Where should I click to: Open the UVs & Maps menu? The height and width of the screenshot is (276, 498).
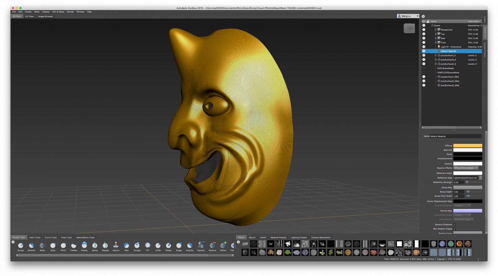[x=58, y=12]
